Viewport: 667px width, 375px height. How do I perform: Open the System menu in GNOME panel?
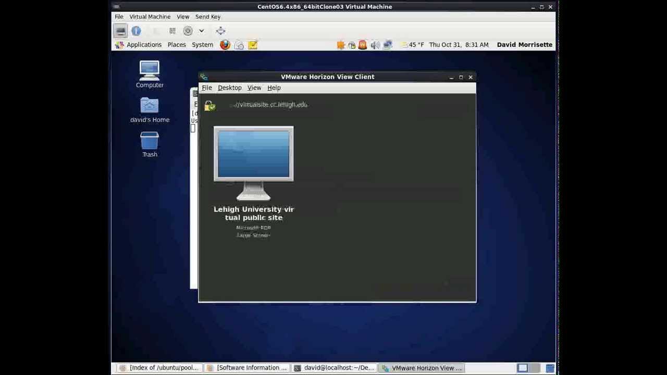click(x=202, y=45)
